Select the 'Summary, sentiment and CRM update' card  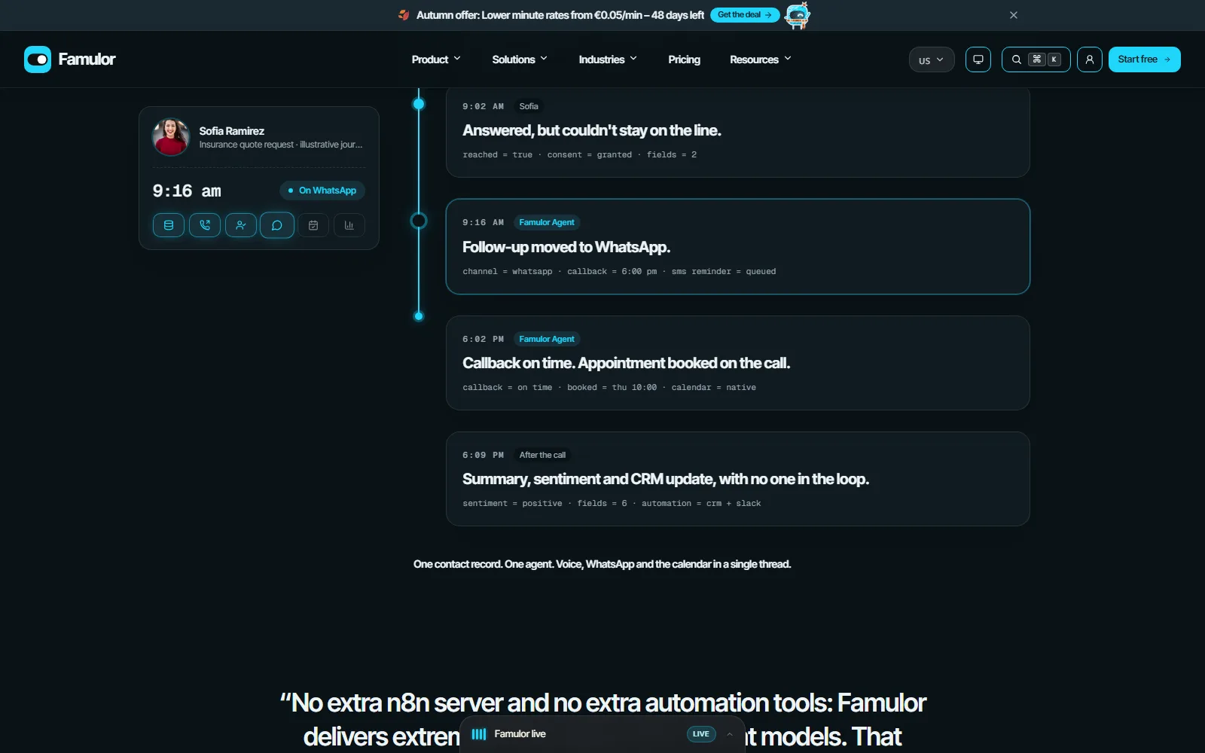coord(737,479)
